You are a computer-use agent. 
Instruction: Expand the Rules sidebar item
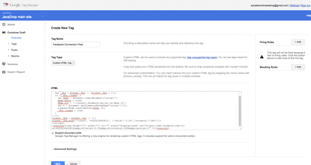coord(8,50)
